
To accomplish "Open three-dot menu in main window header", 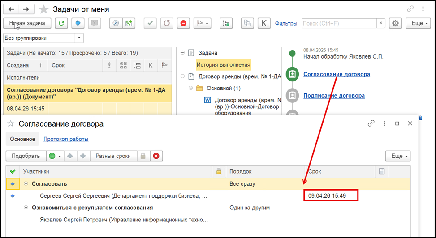I will (x=423, y=9).
